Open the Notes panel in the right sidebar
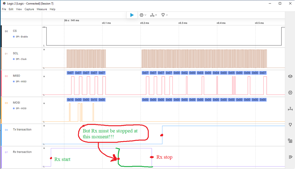This screenshot has height=169, width=295. pyautogui.click(x=290, y=157)
